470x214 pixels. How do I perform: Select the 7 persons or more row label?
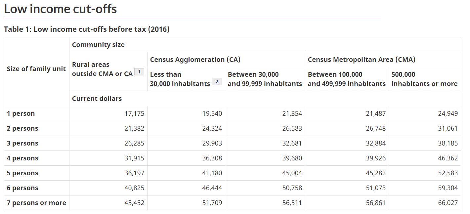(x=37, y=203)
